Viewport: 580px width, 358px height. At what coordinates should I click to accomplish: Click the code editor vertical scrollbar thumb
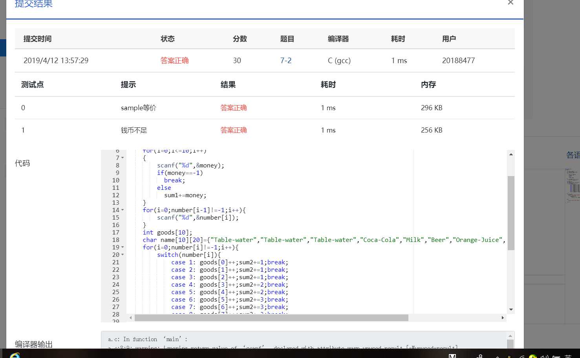511,213
